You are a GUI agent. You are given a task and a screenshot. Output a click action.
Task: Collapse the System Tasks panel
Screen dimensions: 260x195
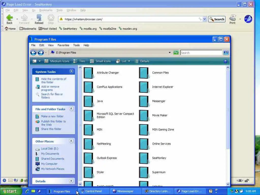pos(71,71)
